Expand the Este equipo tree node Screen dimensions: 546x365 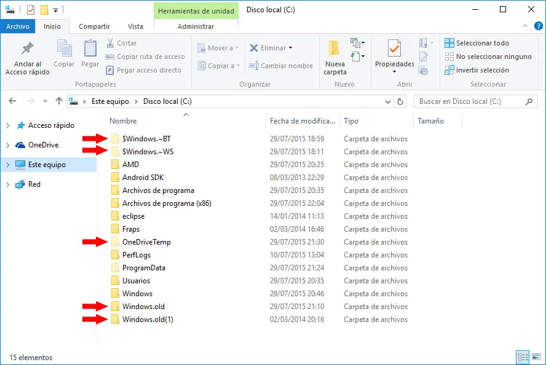pyautogui.click(x=8, y=165)
